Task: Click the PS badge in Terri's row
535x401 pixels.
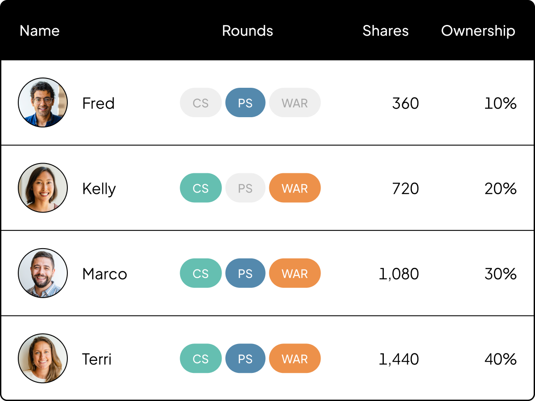Action: 245,358
